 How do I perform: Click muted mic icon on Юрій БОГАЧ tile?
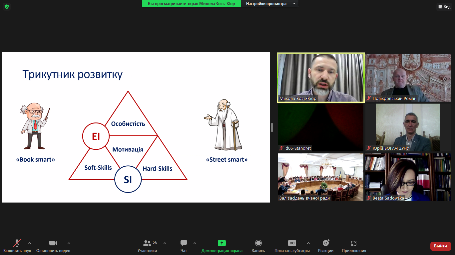point(369,148)
